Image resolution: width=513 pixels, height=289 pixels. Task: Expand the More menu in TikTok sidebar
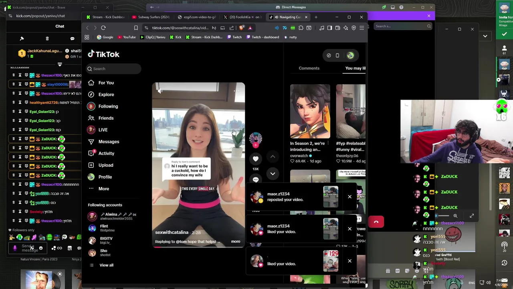[99, 189]
